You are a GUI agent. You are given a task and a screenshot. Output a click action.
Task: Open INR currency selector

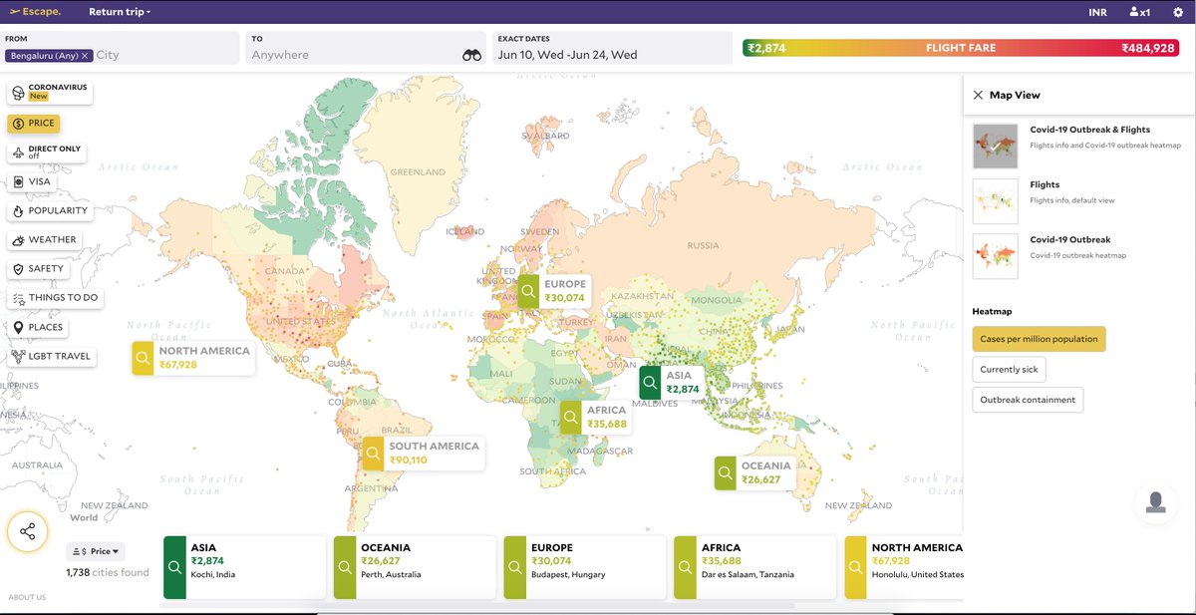(1097, 12)
